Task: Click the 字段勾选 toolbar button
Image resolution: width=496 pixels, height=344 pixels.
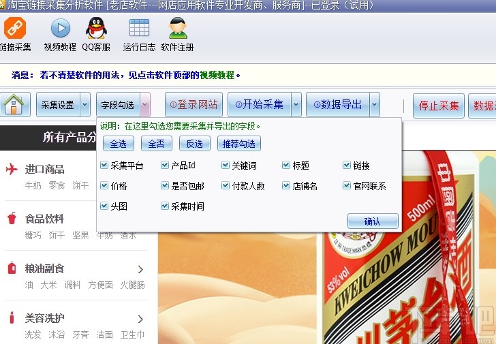Action: (118, 105)
